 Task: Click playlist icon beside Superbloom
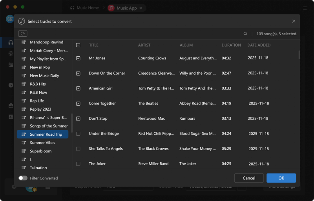24,151
